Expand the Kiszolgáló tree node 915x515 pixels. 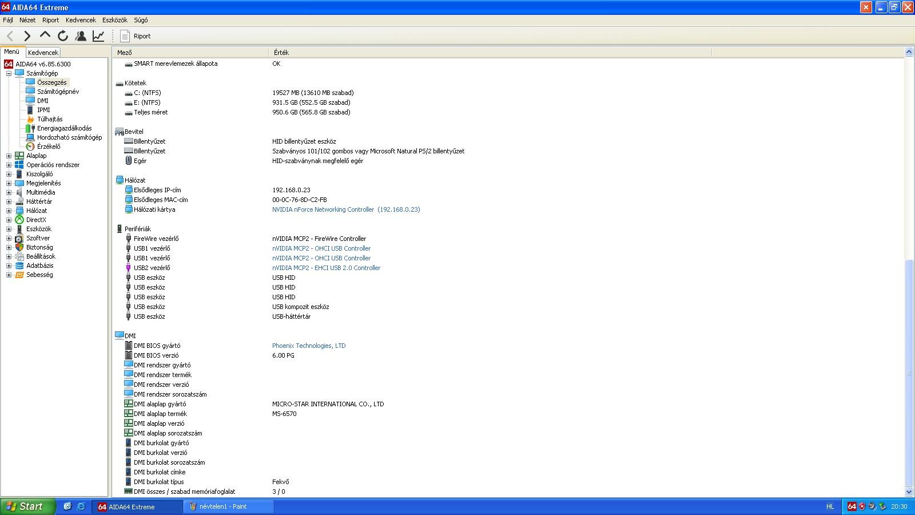click(9, 174)
